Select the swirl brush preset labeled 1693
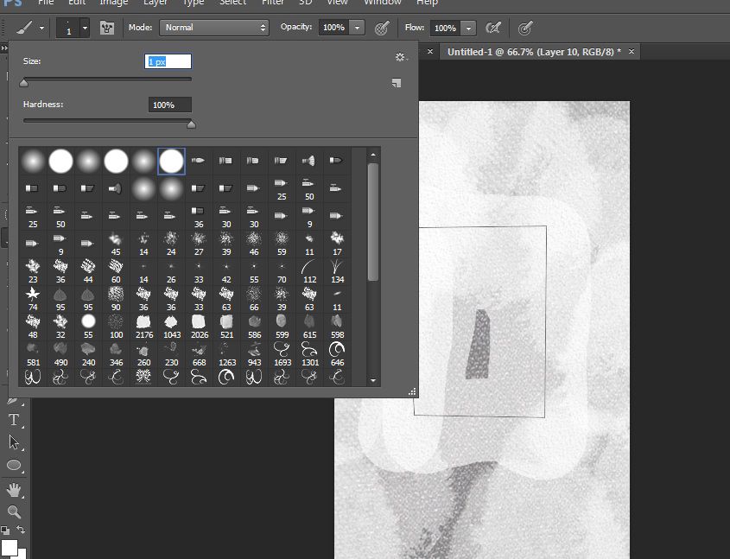 [x=282, y=355]
